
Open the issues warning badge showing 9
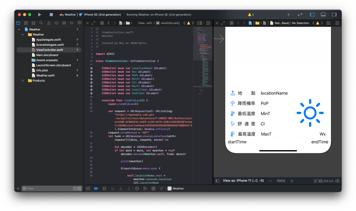(251, 15)
